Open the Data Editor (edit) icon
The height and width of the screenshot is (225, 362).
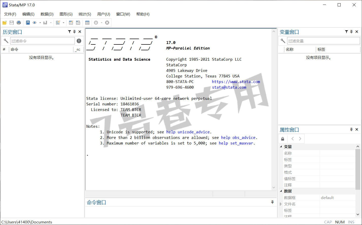[x=71, y=23]
